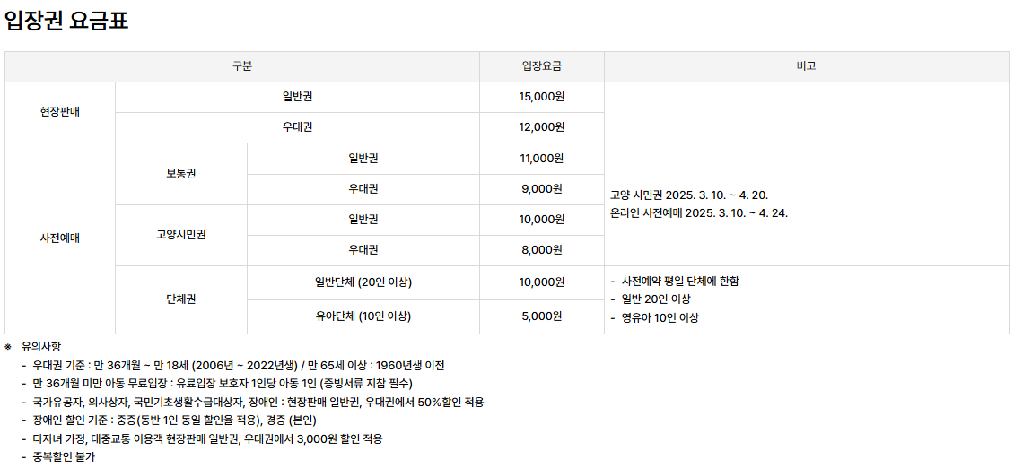
Task: Click the 유아단체 (10인 이상) cell
Action: 363,316
